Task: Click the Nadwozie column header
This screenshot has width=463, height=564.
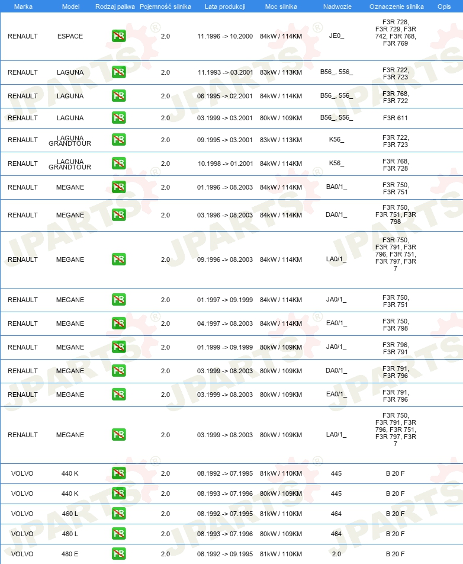Action: coord(337,7)
